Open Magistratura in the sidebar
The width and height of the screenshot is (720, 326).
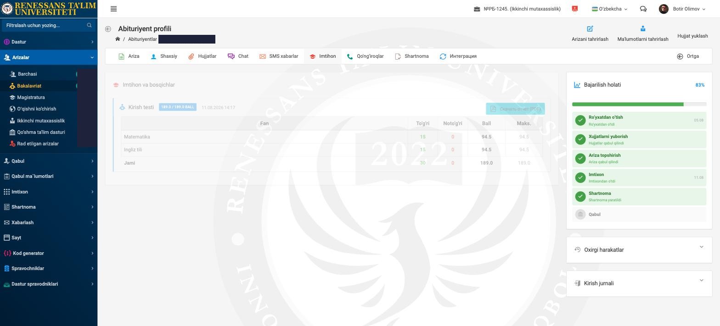(31, 97)
